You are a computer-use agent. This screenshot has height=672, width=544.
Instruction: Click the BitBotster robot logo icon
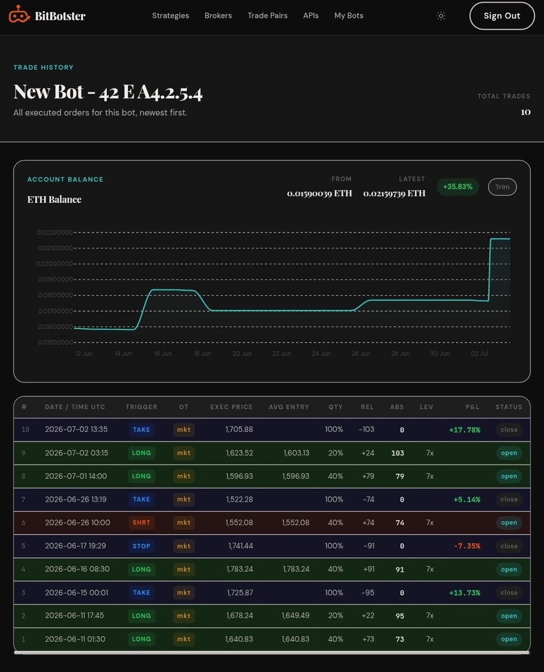point(20,15)
